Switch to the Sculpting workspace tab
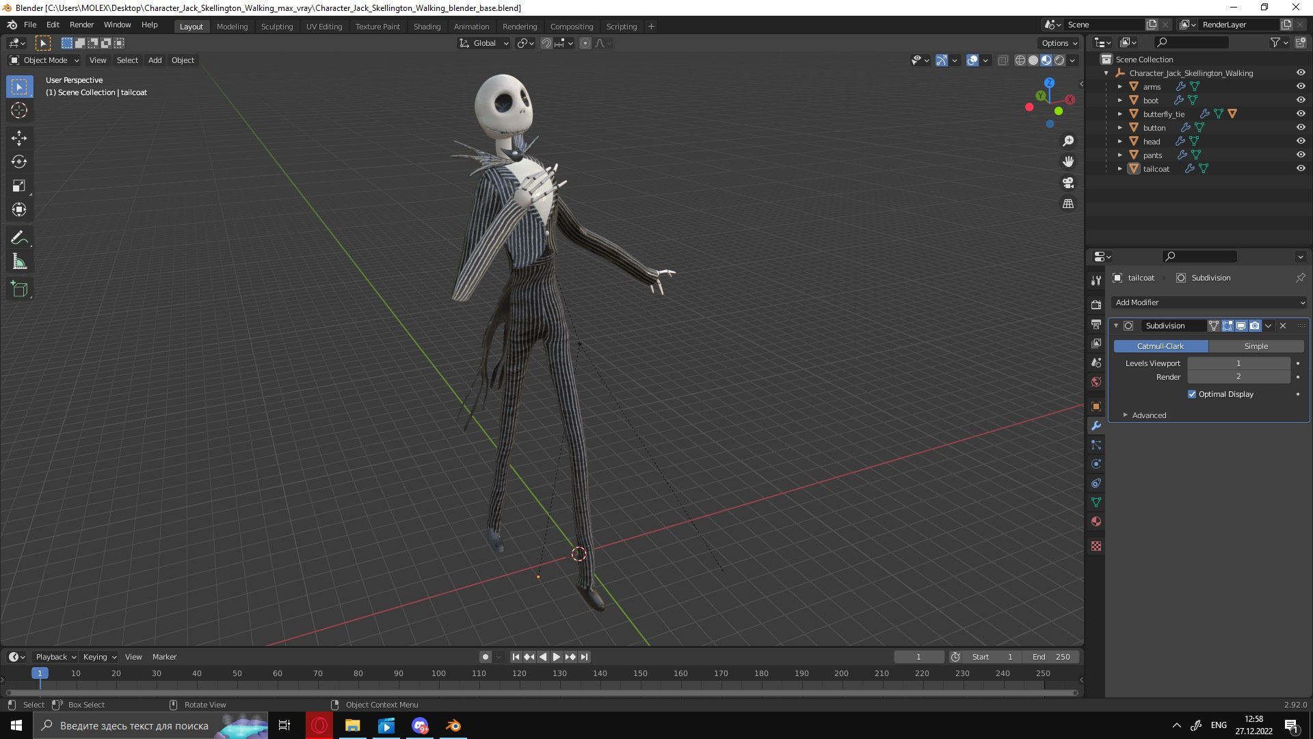The width and height of the screenshot is (1313, 739). [x=276, y=27]
